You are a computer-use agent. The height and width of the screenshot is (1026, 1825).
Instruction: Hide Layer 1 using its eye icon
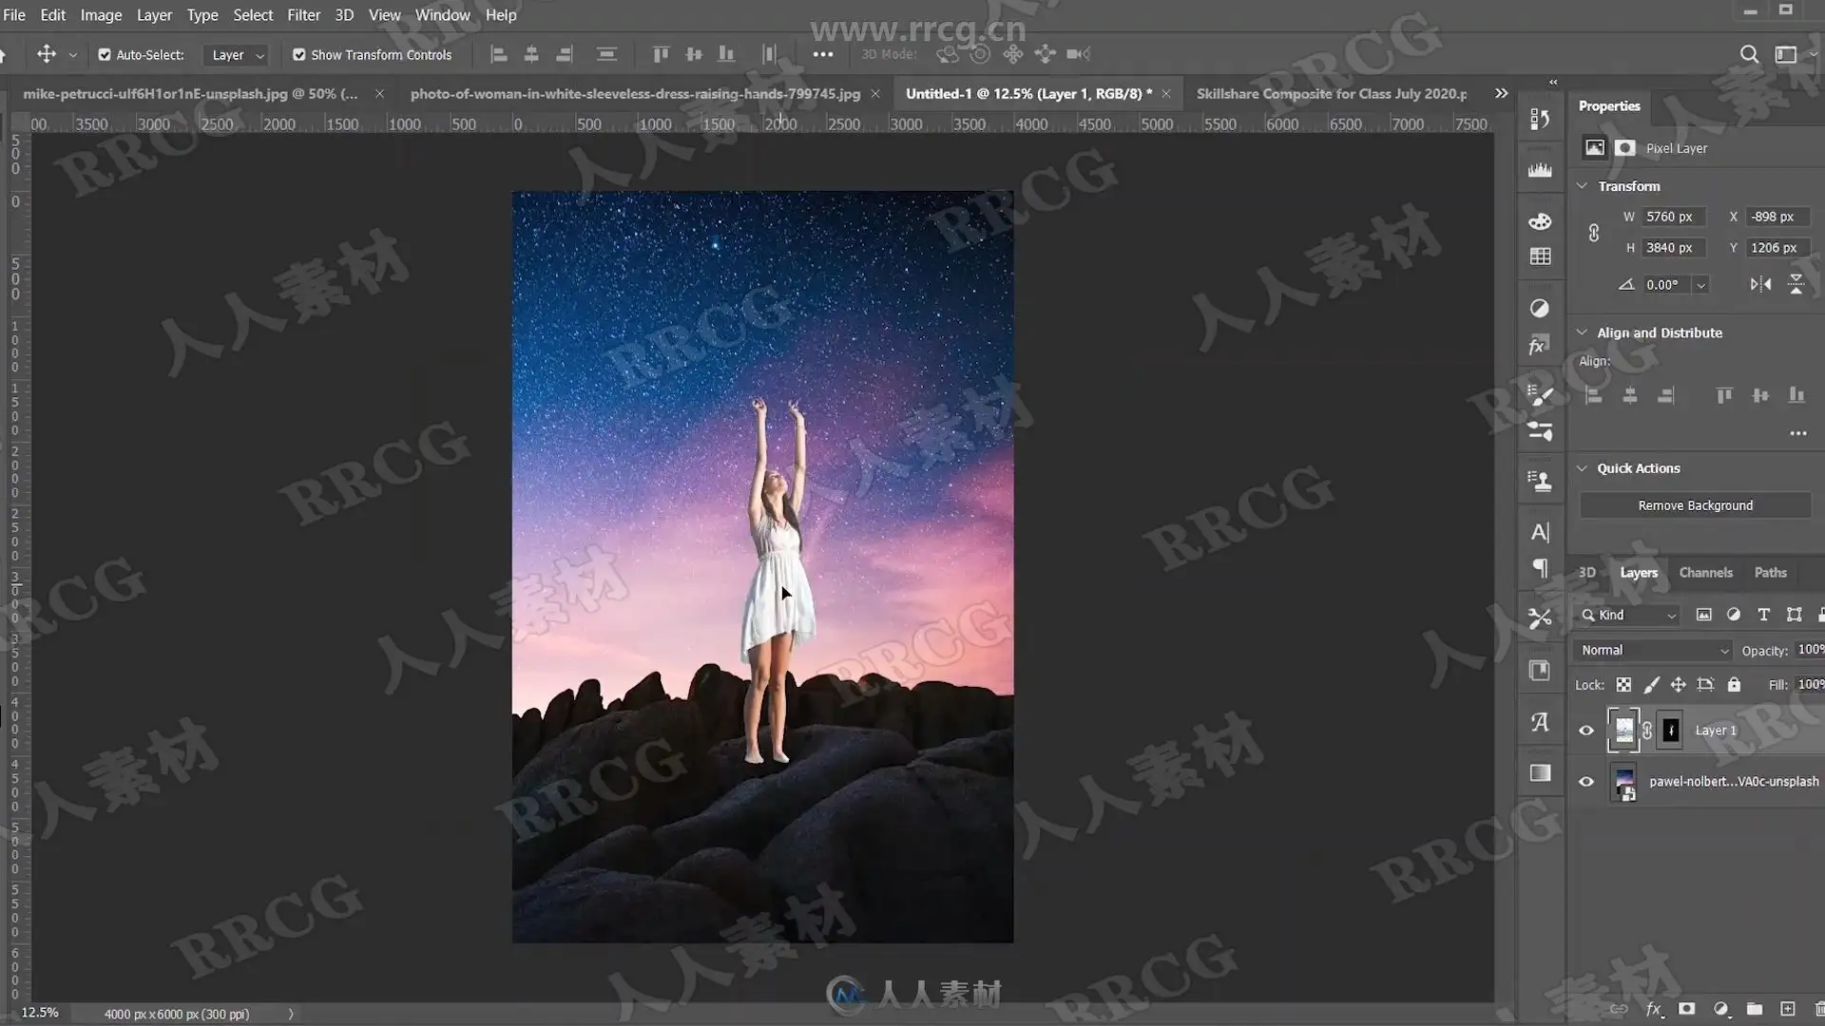1585,731
